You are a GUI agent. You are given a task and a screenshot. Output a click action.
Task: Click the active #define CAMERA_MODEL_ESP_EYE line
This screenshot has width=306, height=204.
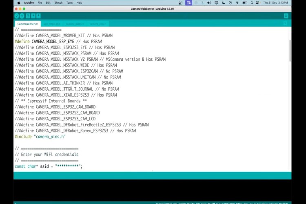[x=58, y=41]
